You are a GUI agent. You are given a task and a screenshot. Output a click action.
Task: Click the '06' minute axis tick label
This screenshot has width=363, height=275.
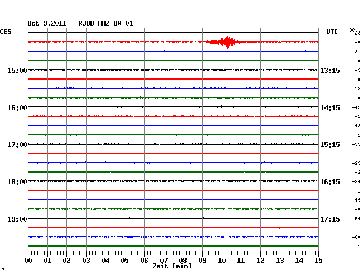[x=144, y=260]
